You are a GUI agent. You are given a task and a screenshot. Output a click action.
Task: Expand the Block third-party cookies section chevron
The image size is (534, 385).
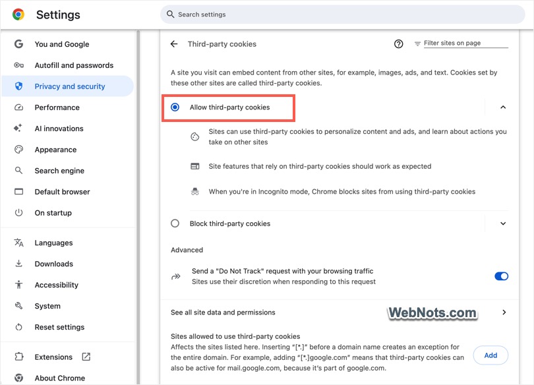(x=503, y=223)
